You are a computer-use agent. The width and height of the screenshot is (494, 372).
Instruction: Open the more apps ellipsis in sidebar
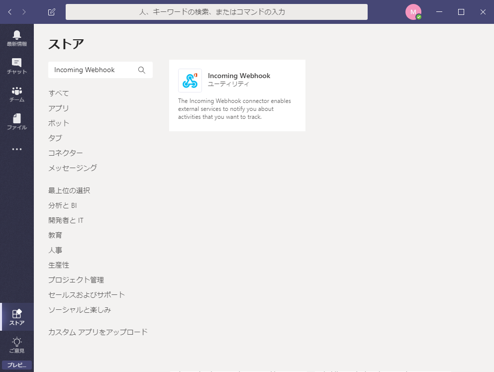pos(17,149)
